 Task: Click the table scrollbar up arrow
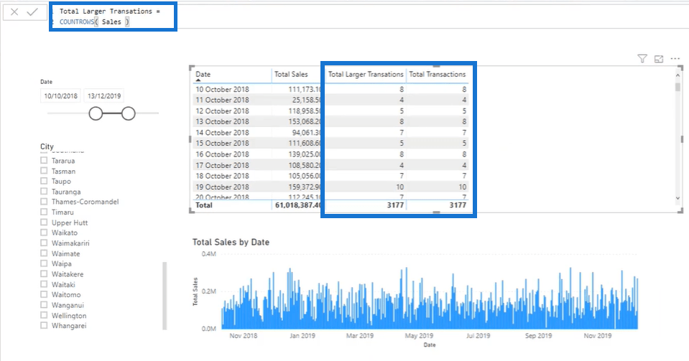click(678, 75)
